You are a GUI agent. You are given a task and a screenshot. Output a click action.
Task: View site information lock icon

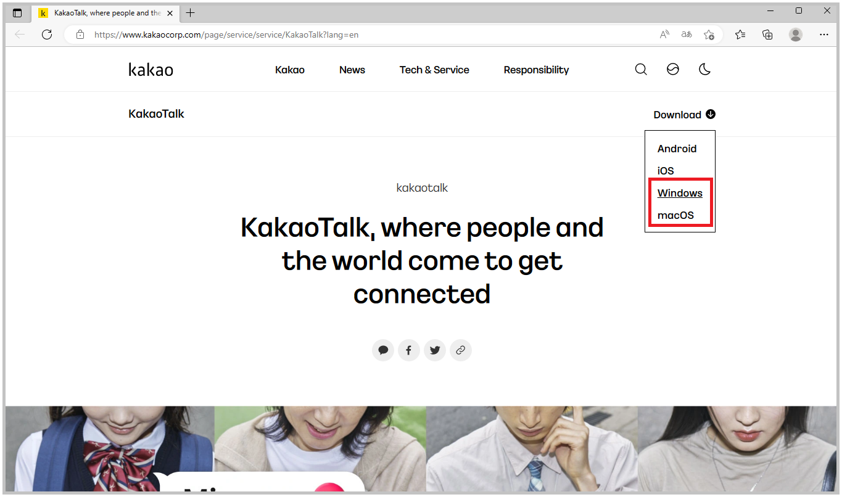[80, 35]
